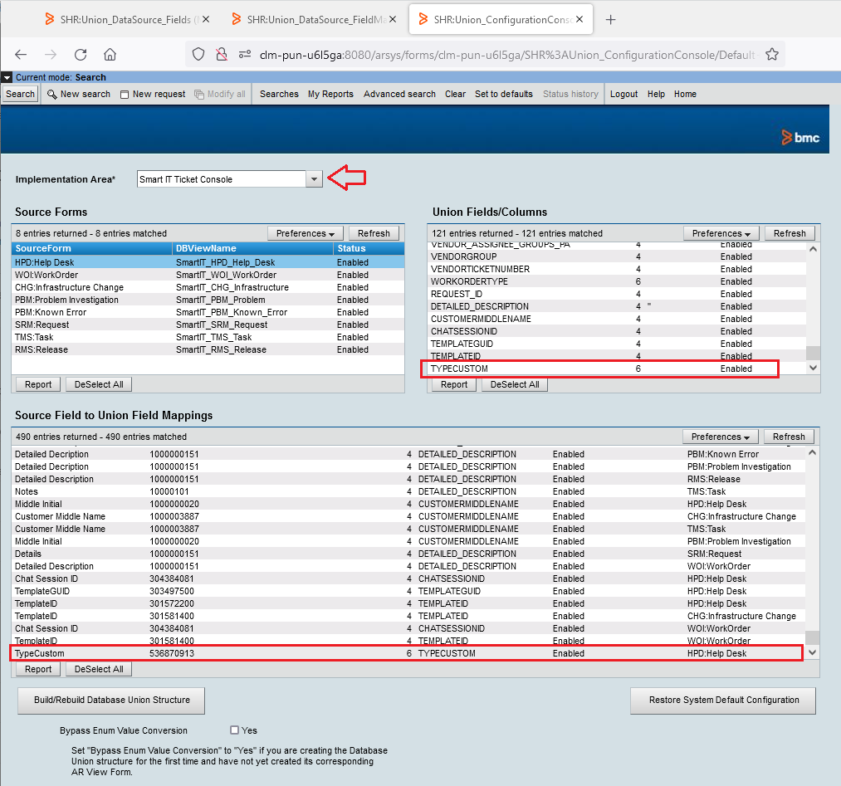Click the browser reload icon
841x786 pixels.
coord(81,55)
